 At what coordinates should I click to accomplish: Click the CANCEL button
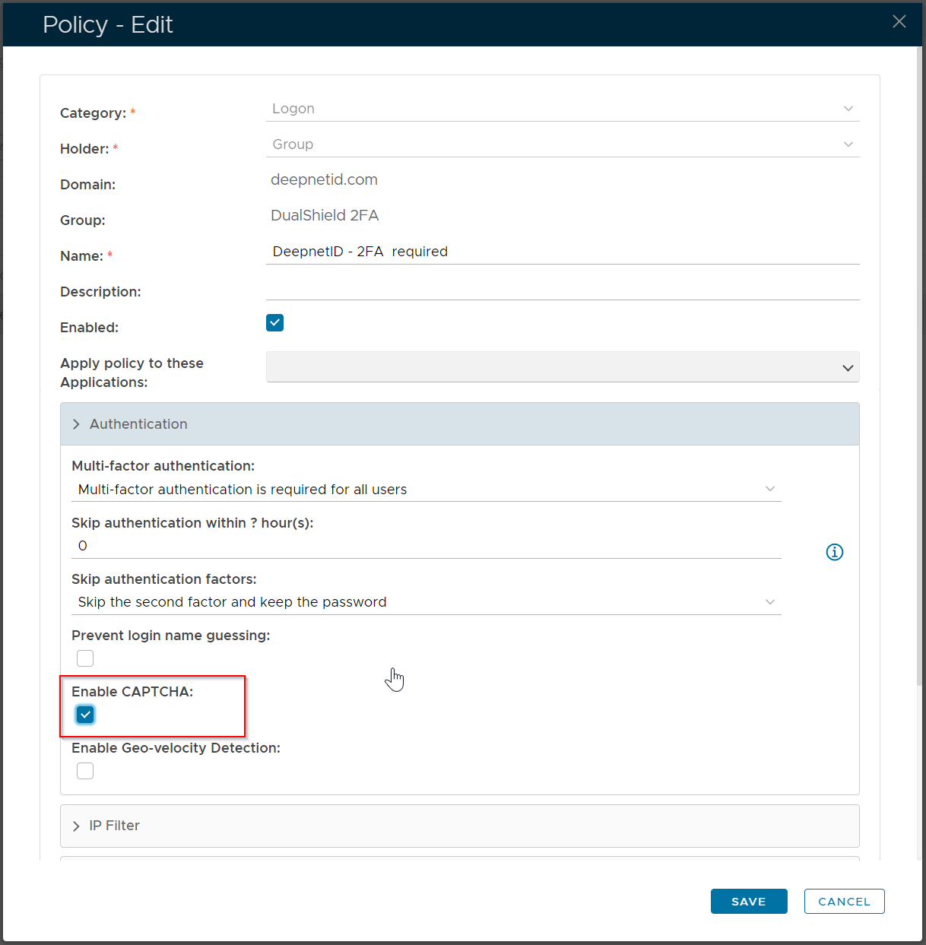844,901
